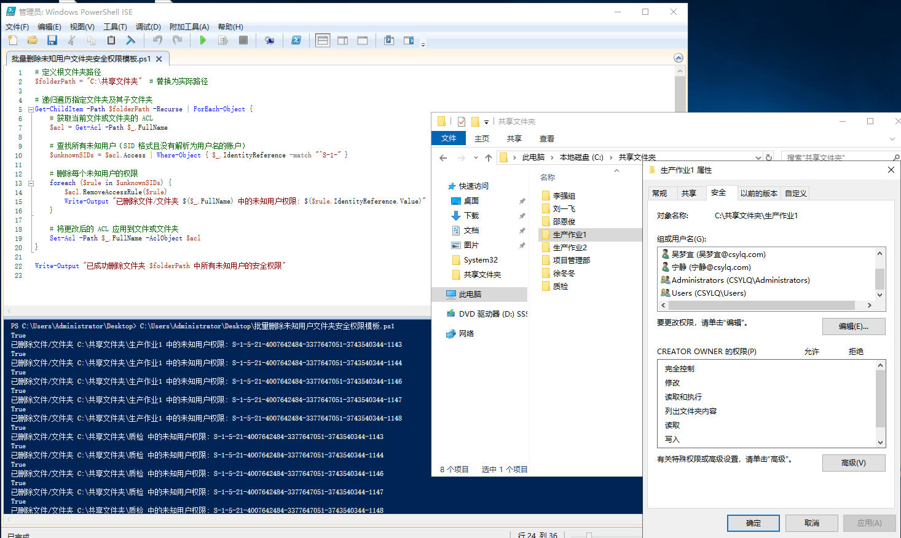This screenshot has height=538, width=901.
Task: Select Show Script Pane Top layout icon
Action: [323, 40]
